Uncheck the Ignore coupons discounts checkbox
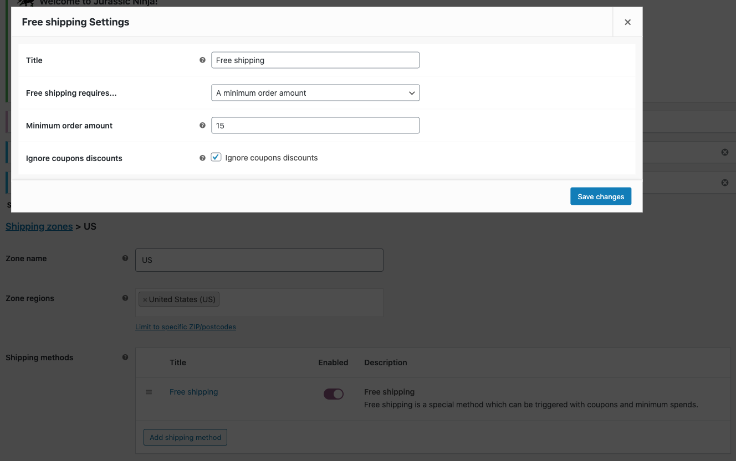 pos(216,157)
